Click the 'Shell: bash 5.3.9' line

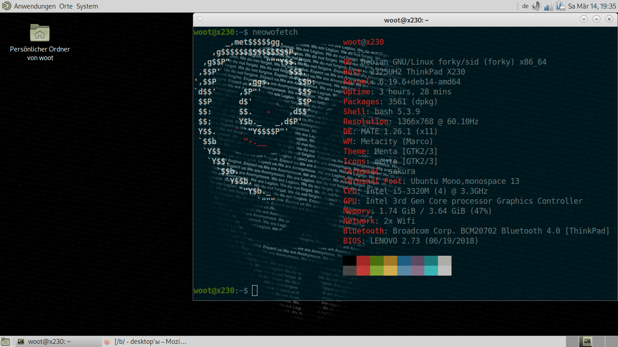381,112
